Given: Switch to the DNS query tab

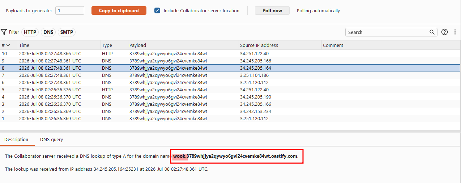Looking at the screenshot, I should point(51,140).
